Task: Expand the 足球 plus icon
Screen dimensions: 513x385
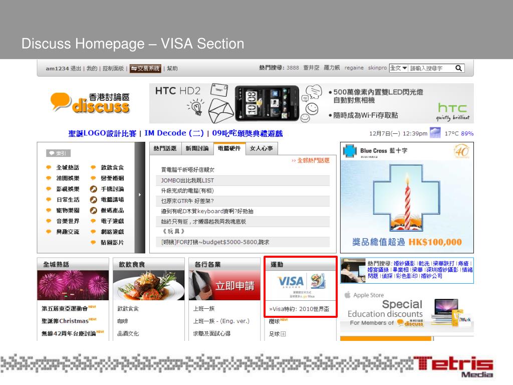Action: [x=284, y=334]
